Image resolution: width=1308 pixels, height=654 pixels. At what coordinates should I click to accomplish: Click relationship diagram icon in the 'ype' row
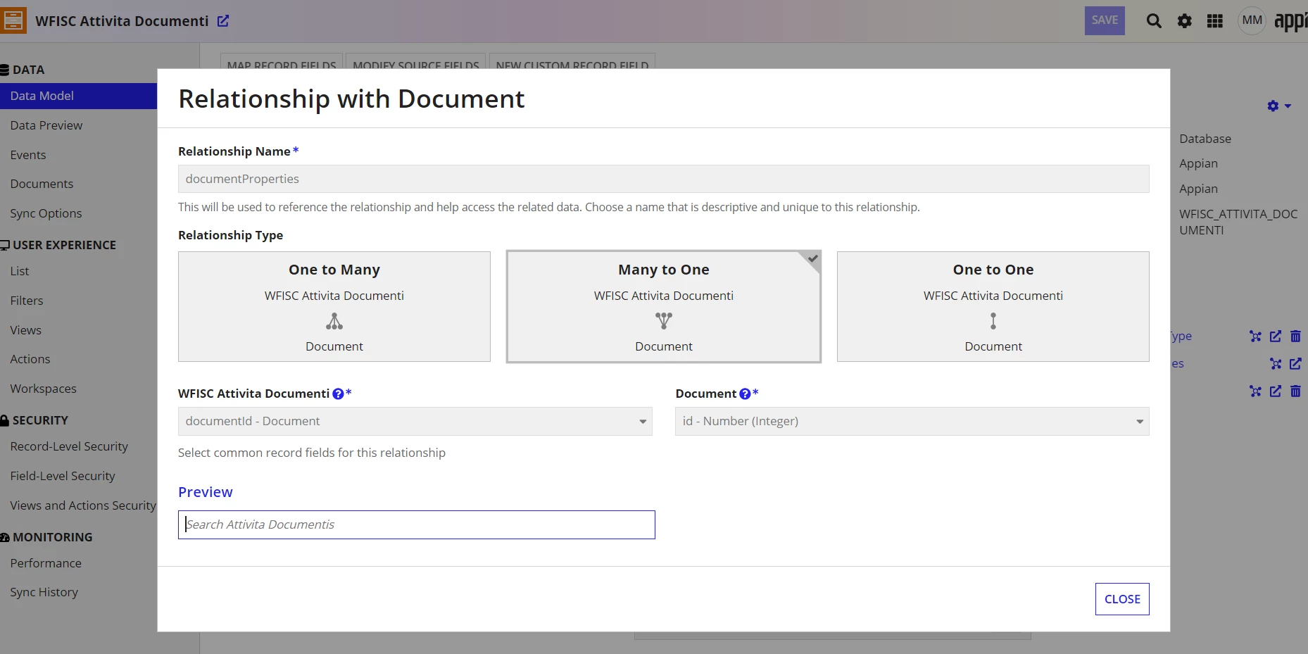tap(1255, 337)
